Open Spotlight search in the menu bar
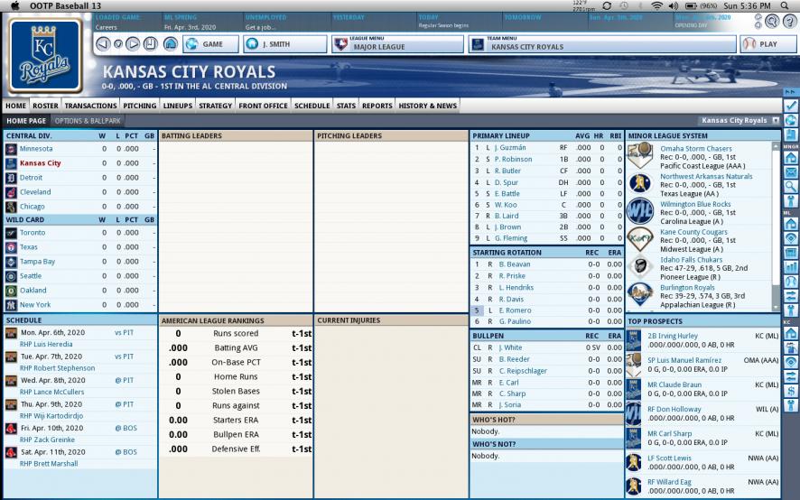Screen dimensions: 800x500 [786, 5]
